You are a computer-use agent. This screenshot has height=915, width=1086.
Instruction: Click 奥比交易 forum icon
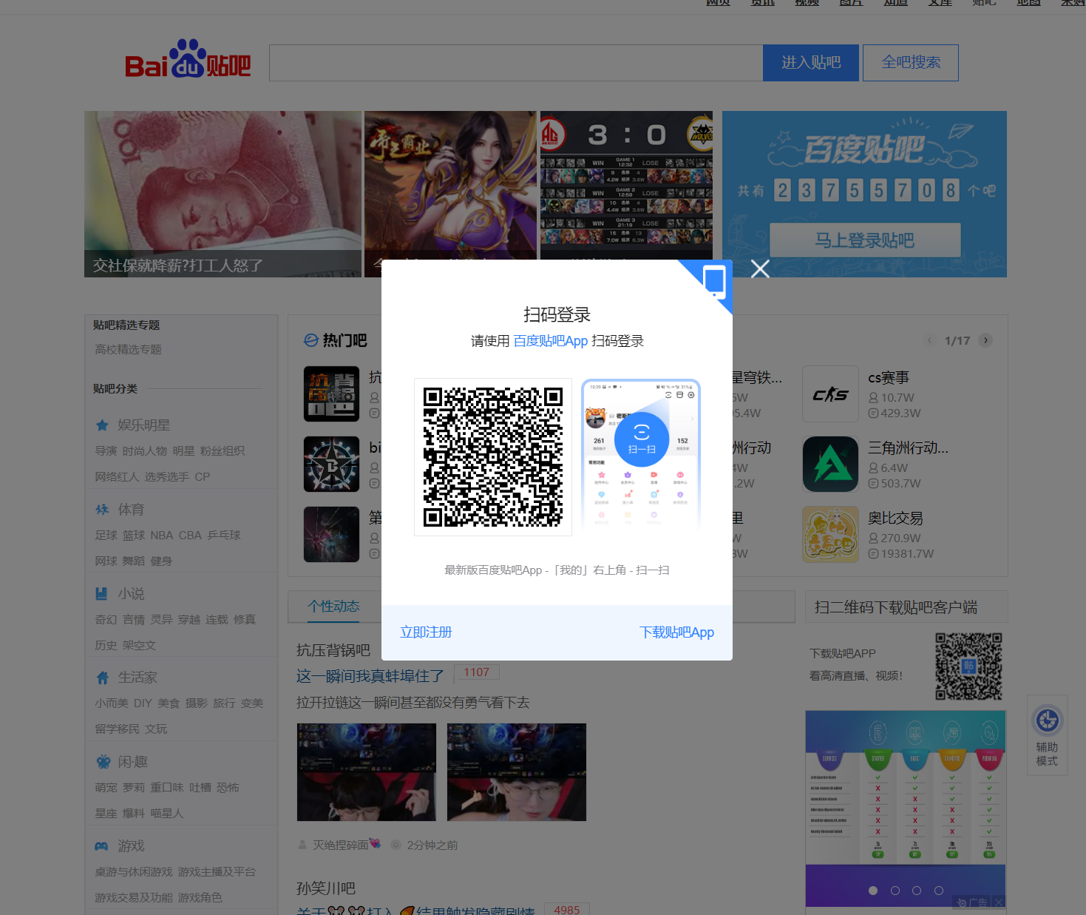click(x=830, y=535)
